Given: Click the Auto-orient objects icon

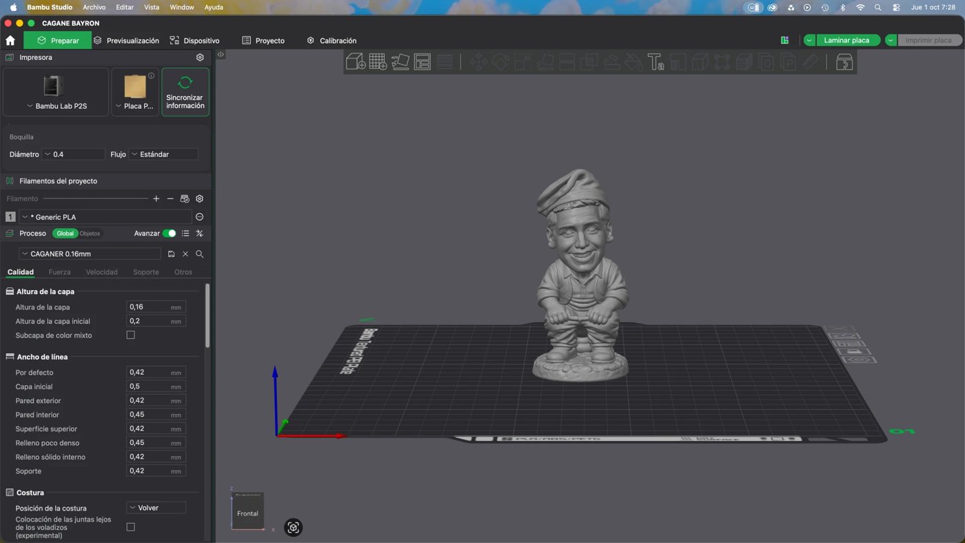Looking at the screenshot, I should tap(400, 62).
